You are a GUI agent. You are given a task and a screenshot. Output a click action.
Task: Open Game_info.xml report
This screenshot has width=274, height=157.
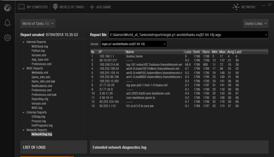(x=41, y=77)
